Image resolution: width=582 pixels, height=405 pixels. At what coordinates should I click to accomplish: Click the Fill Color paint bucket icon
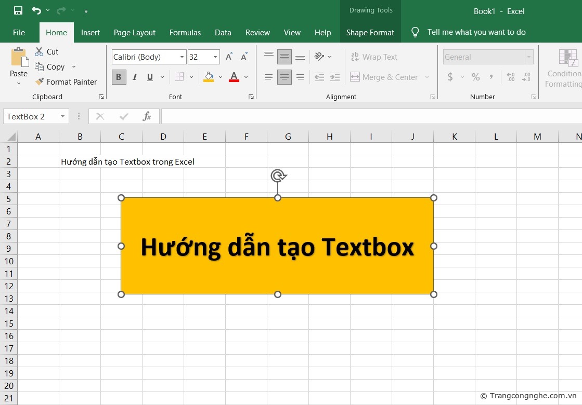pos(209,77)
